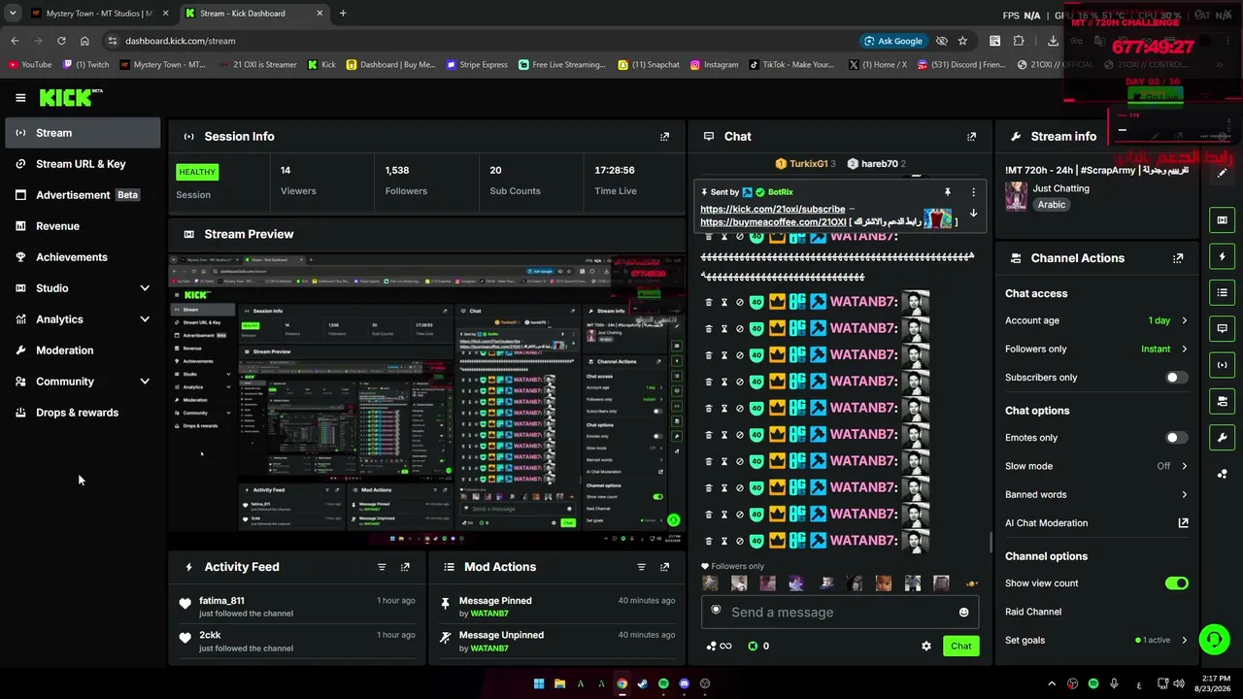Open the speech bubble panel in right rail
This screenshot has height=699, width=1243.
[x=1222, y=329]
